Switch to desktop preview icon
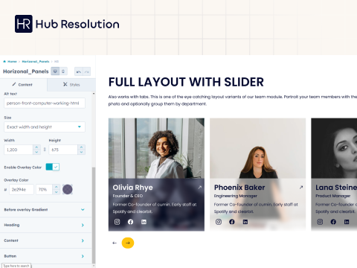This screenshot has height=268, width=357. coord(55,71)
